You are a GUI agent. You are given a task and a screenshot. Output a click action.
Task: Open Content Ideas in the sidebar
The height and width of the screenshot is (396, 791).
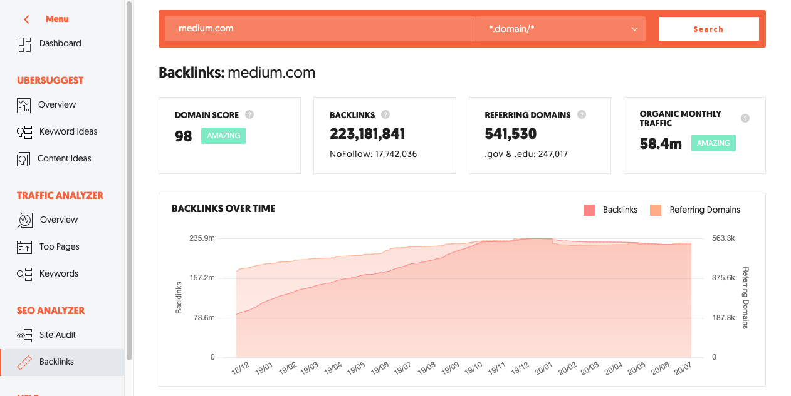(x=65, y=159)
